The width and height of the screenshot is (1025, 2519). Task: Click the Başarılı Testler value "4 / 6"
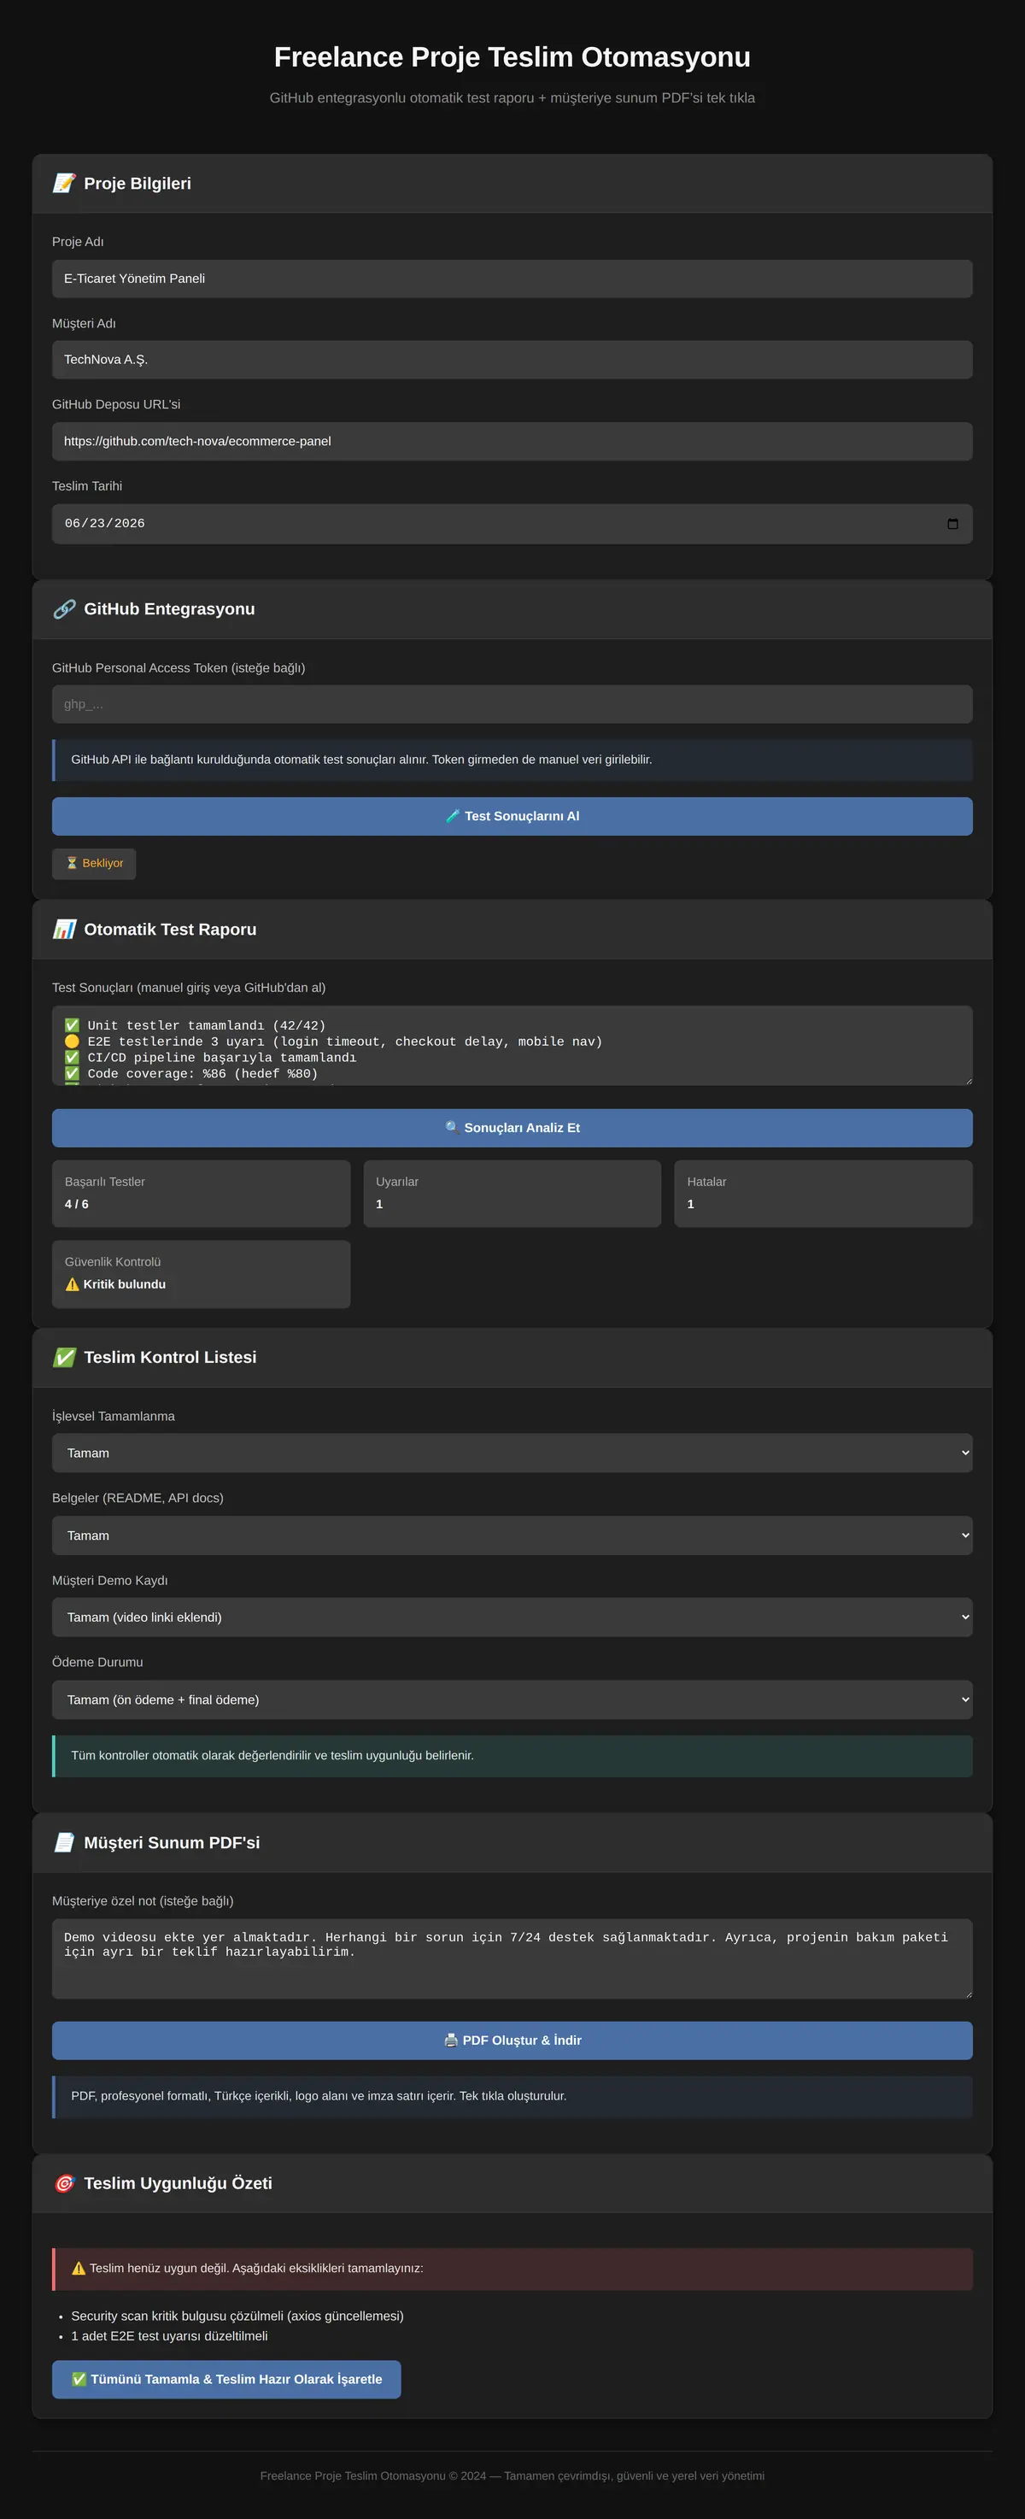pos(76,1204)
